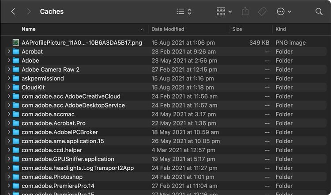Select the com.adobe.Photoshop folder icon

click(16, 177)
